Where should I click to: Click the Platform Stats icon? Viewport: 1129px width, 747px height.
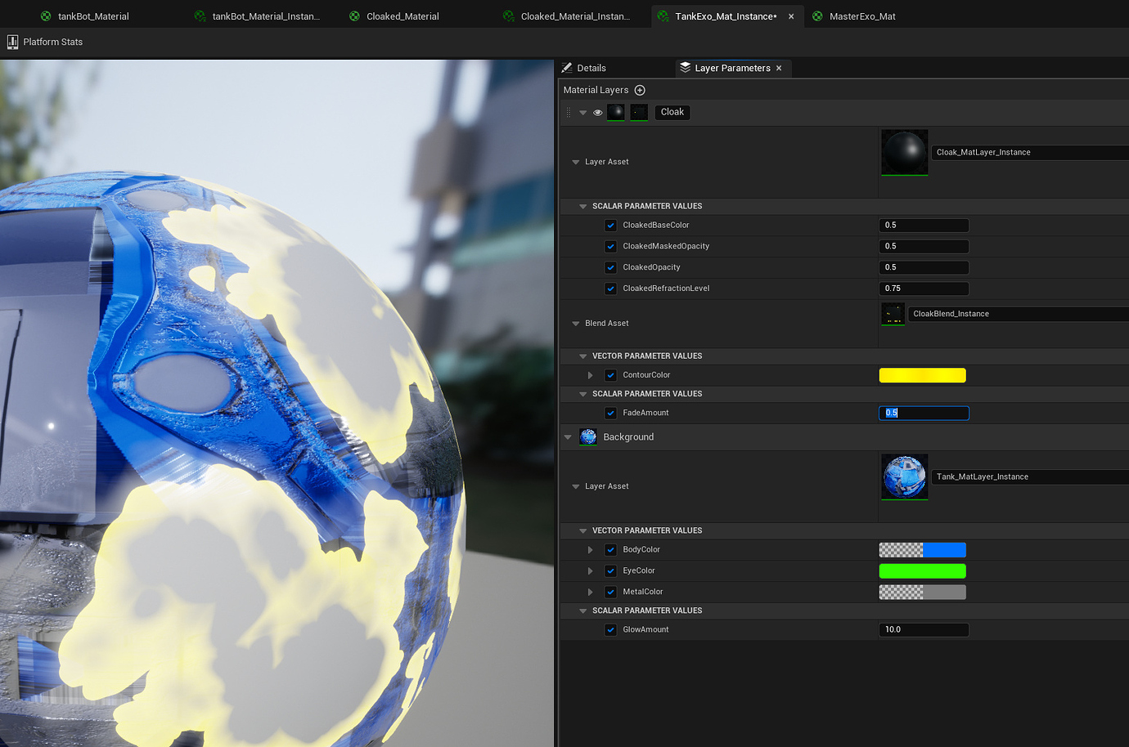click(12, 42)
